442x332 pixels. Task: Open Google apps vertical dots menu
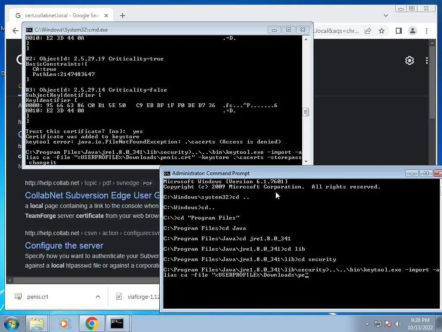[x=427, y=61]
